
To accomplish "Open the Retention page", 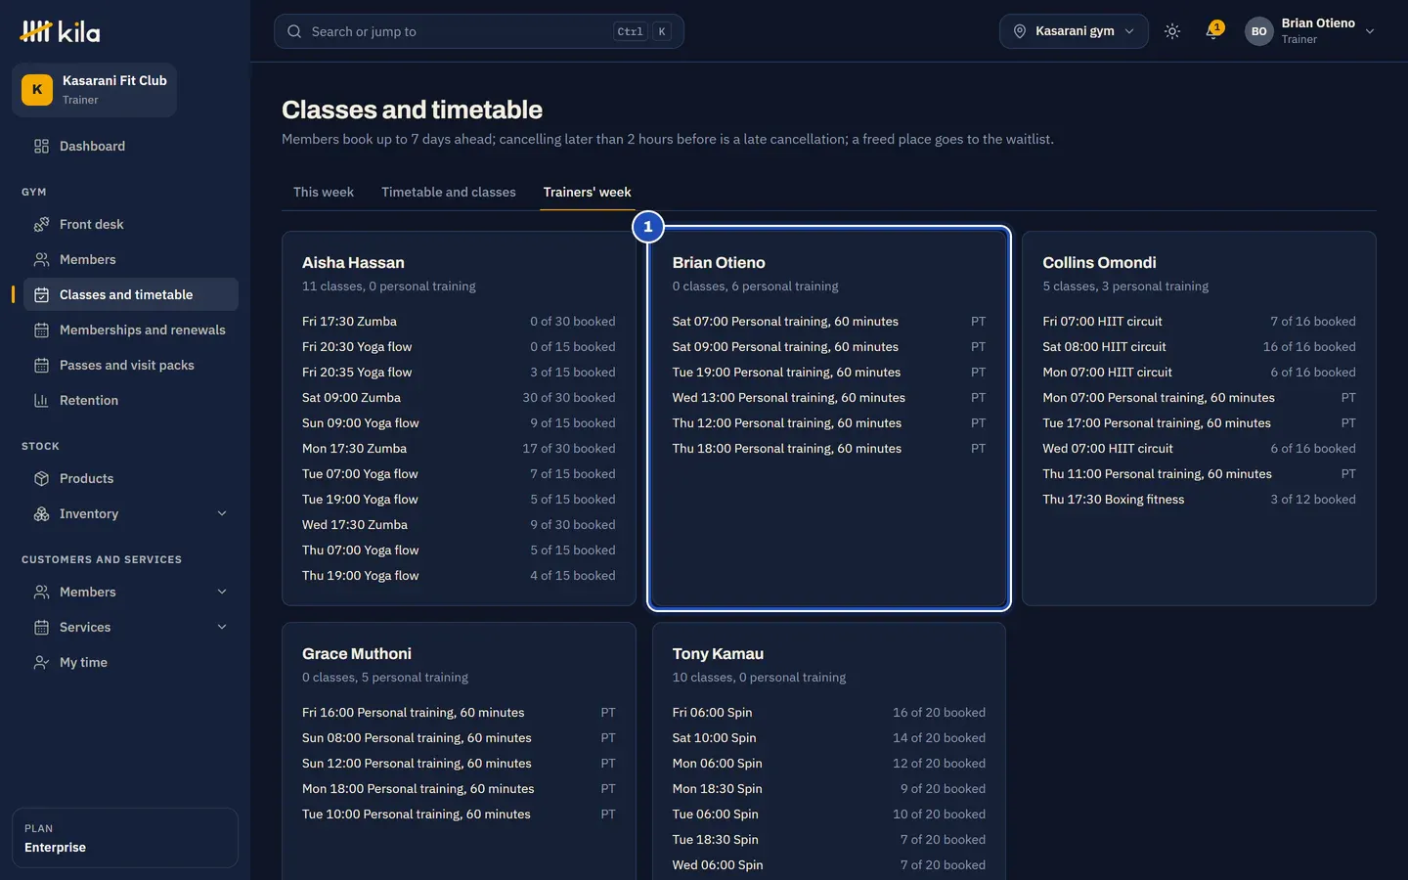I will point(131,400).
